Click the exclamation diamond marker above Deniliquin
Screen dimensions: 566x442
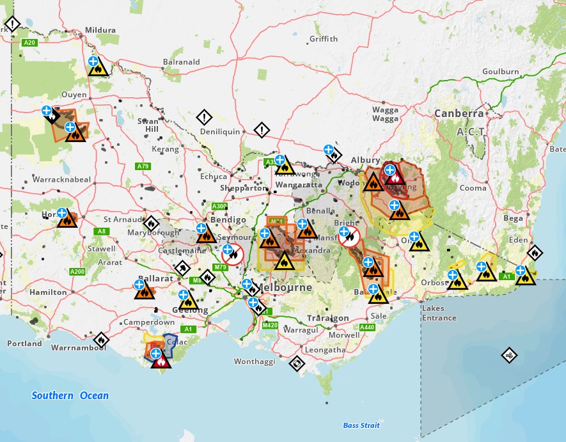203,118
